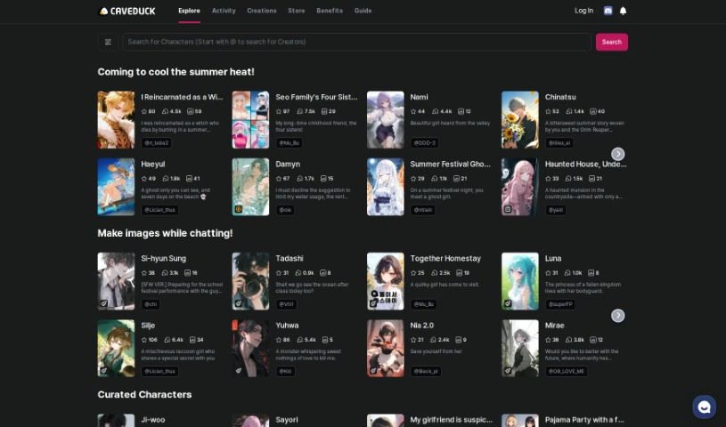This screenshot has width=726, height=427.
Task: Select the Nia 2.0 title
Action: coord(422,326)
